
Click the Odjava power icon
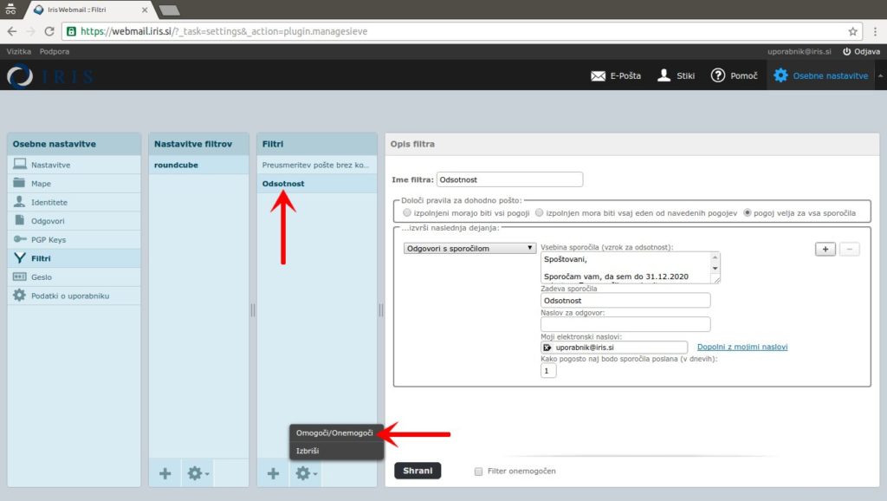click(846, 52)
